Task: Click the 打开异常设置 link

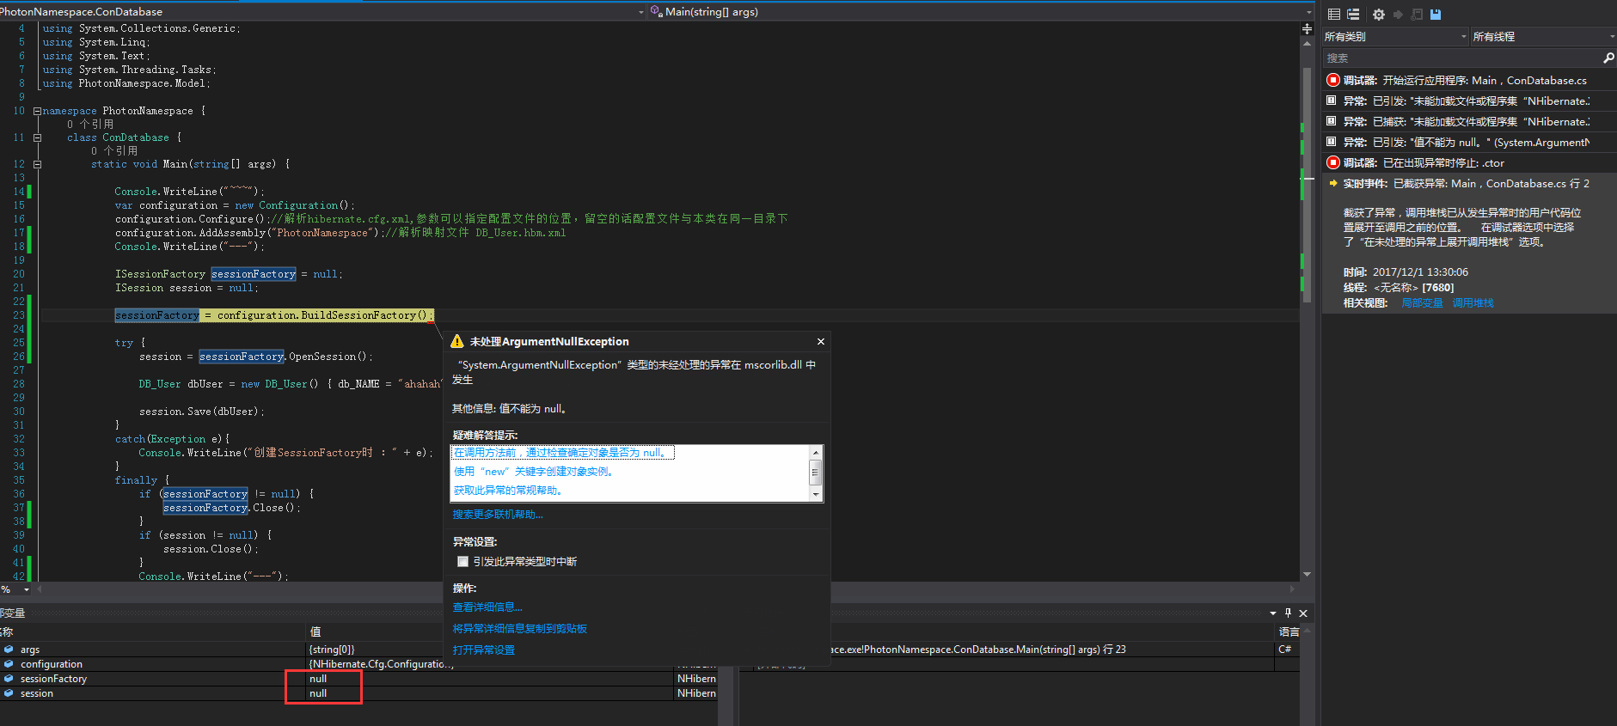Action: coord(484,650)
